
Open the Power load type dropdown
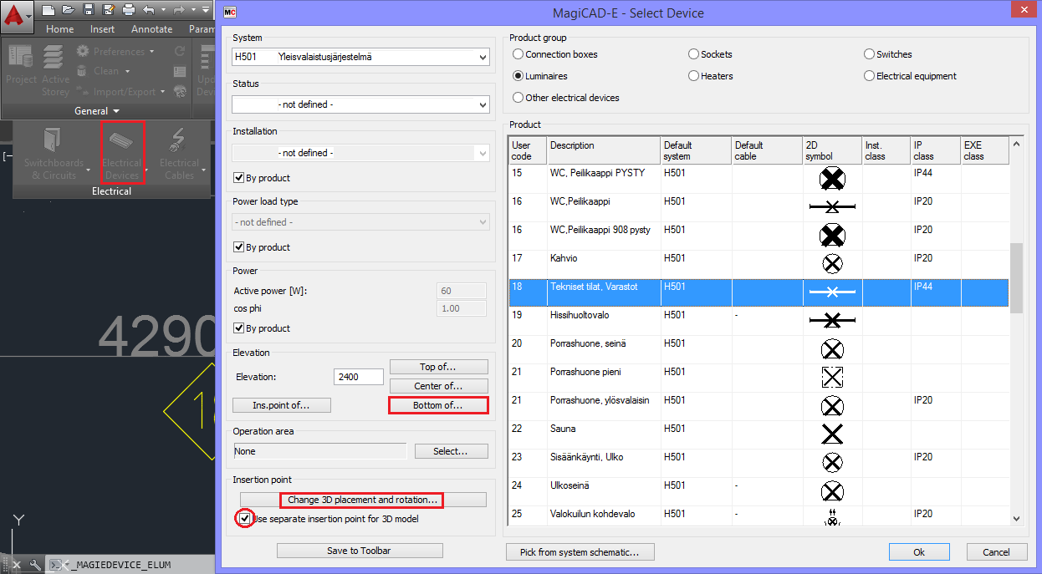coord(360,222)
